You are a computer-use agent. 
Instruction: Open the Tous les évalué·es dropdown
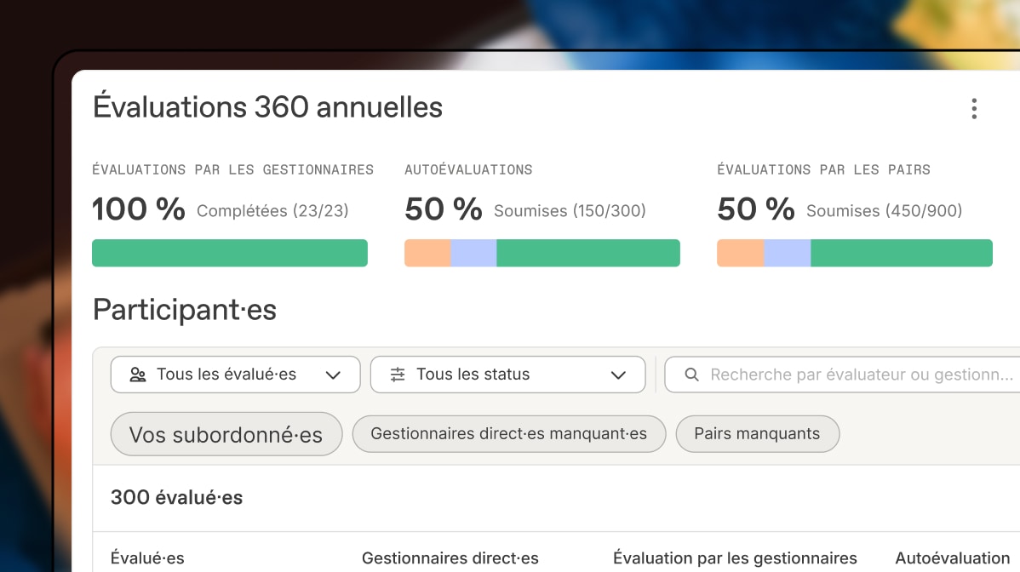[x=235, y=375]
